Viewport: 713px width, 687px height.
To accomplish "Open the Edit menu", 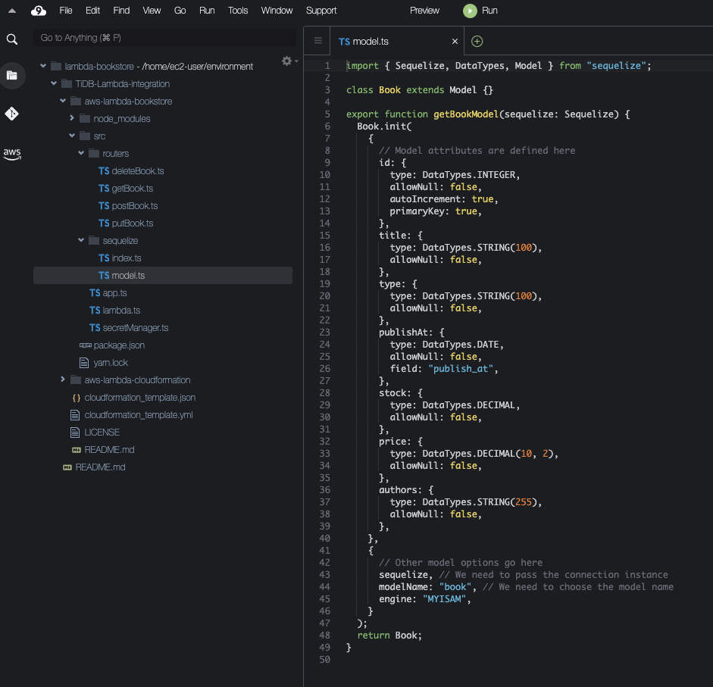I will point(92,11).
